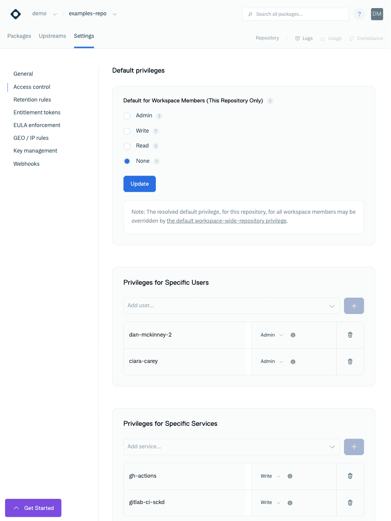Open the DM user avatar menu
Screen dimensions: 391x521
pyautogui.click(x=377, y=14)
